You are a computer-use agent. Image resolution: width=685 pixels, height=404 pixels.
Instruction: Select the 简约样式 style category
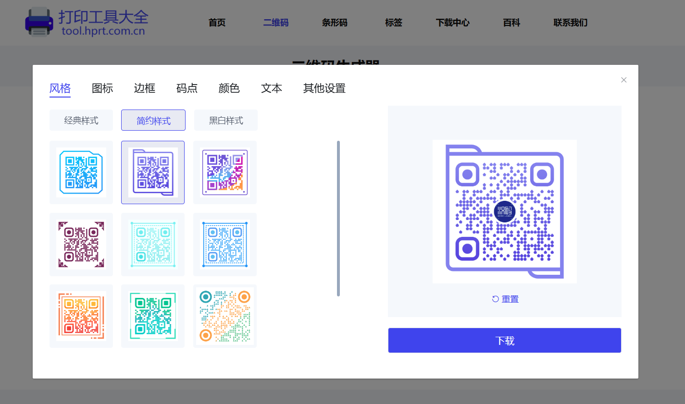click(153, 120)
